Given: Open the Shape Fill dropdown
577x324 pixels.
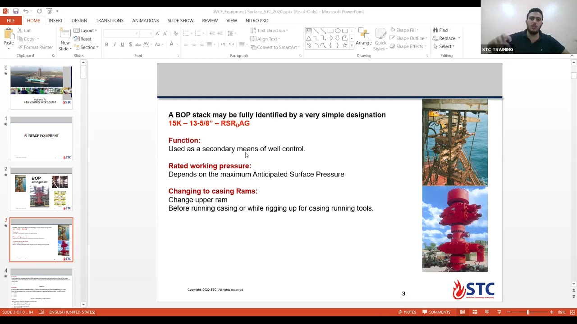Looking at the screenshot, I should pyautogui.click(x=405, y=30).
